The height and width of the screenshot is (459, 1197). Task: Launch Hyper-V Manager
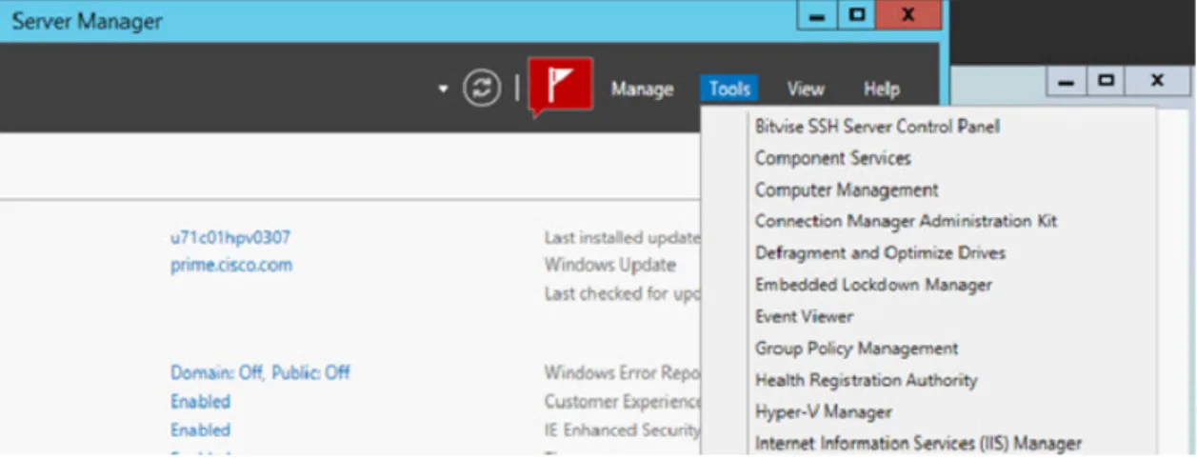pyautogui.click(x=824, y=412)
